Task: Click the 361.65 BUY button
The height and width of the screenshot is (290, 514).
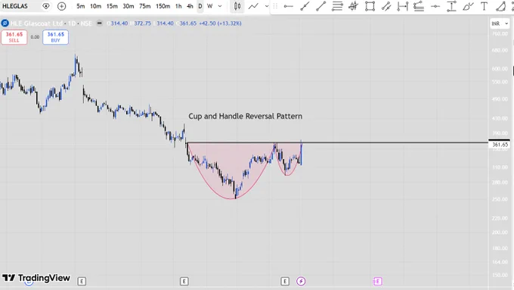Action: point(55,37)
